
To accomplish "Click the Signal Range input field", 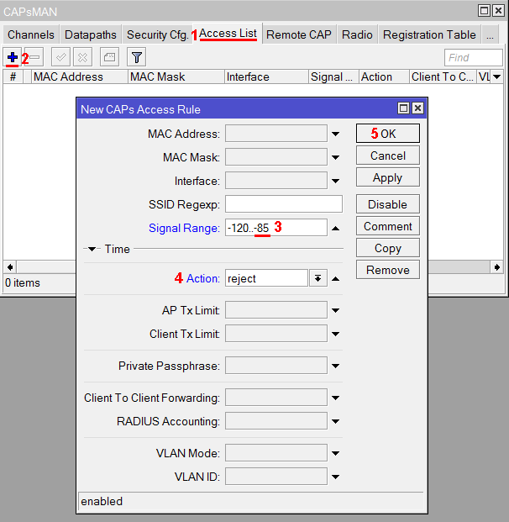I will coord(276,228).
